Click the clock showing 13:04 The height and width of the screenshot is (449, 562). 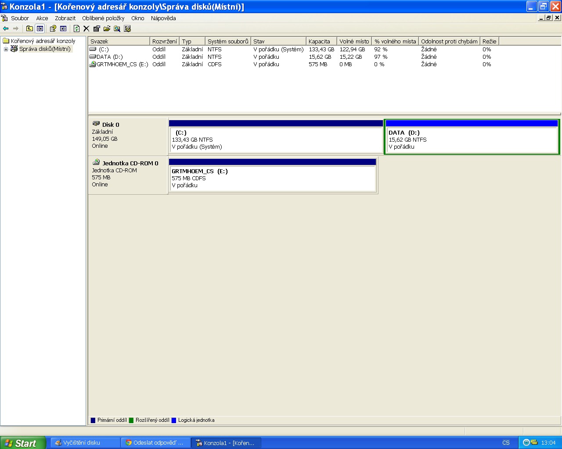pos(548,443)
